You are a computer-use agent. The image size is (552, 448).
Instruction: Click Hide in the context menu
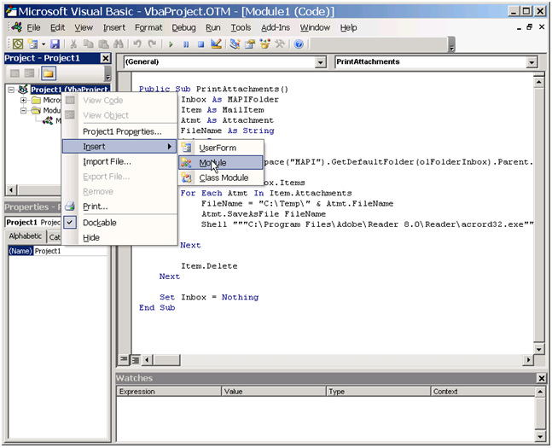[119, 238]
